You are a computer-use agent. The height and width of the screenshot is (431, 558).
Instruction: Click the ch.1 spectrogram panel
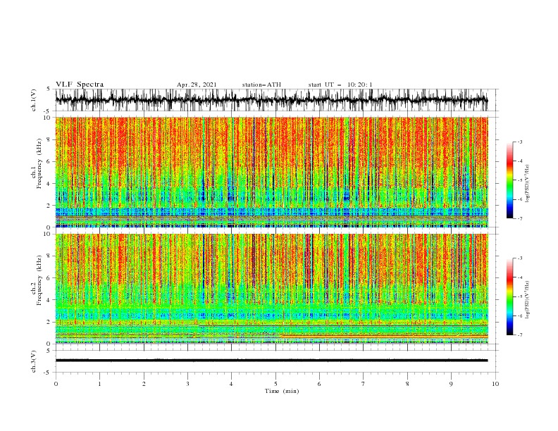pyautogui.click(x=271, y=172)
